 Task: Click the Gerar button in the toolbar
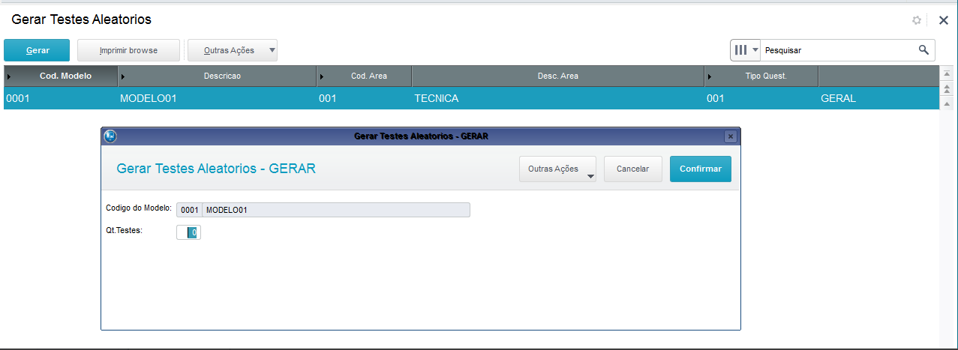[x=37, y=50]
